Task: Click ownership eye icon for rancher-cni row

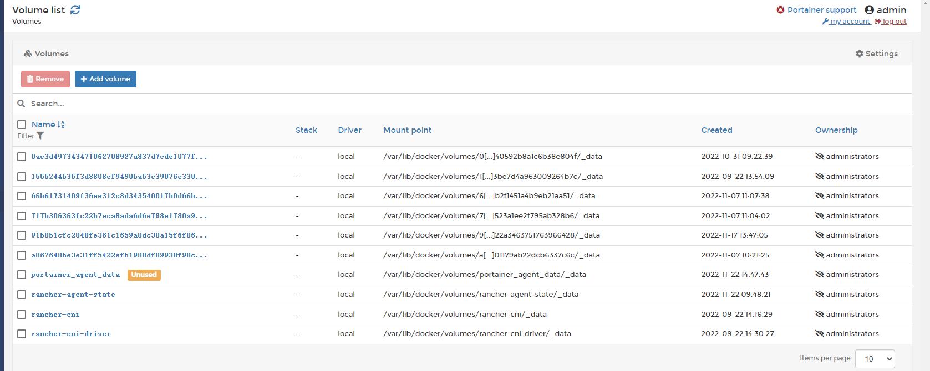Action: (819, 315)
